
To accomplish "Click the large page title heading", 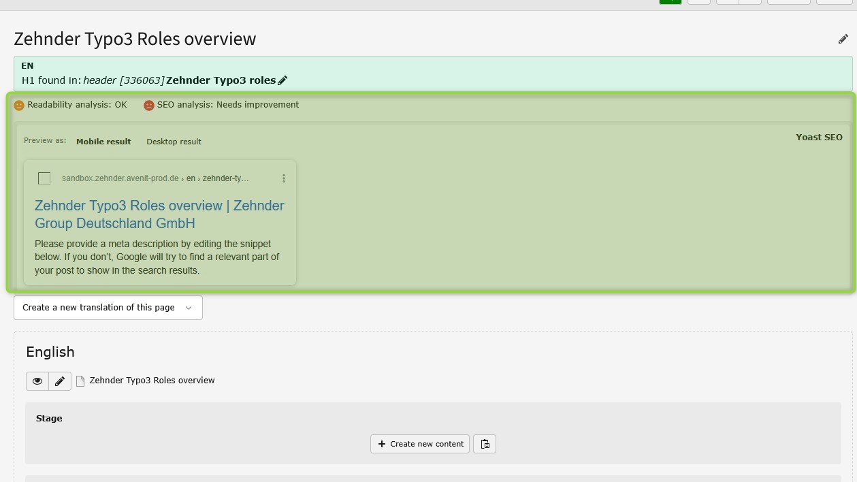I will click(x=135, y=39).
